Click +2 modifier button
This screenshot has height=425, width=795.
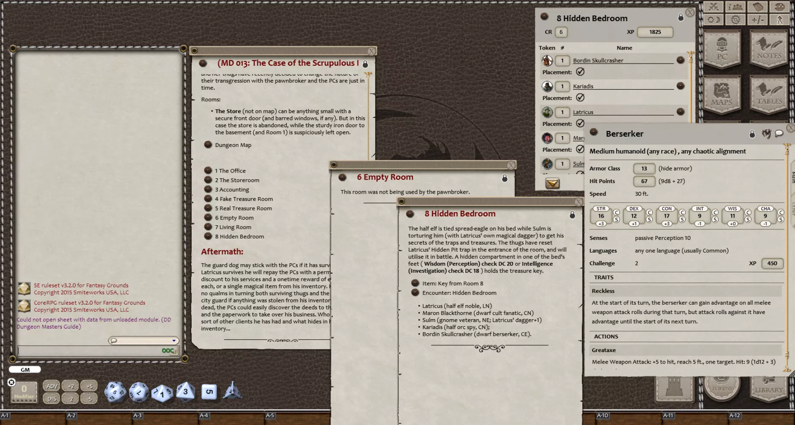pyautogui.click(x=71, y=386)
